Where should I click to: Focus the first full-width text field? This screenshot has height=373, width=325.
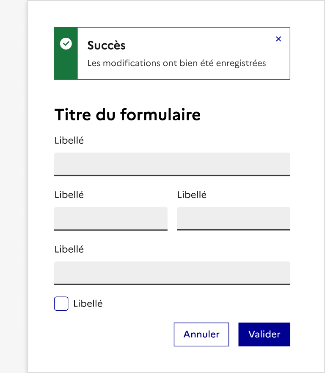pyautogui.click(x=172, y=164)
